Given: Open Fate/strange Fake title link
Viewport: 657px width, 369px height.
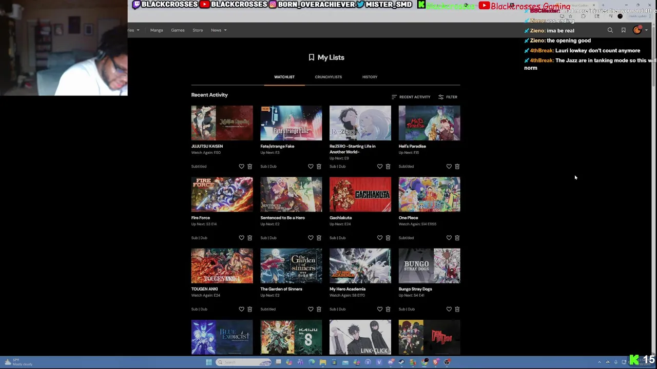Looking at the screenshot, I should click(277, 146).
